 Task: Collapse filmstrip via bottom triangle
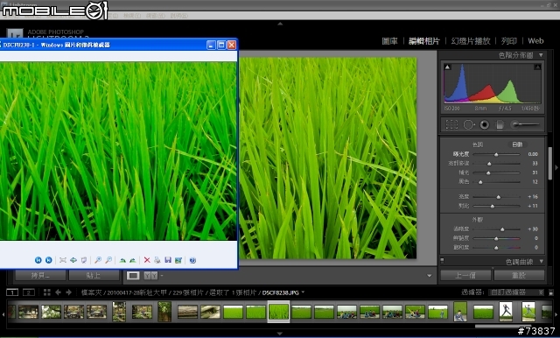coord(280,334)
